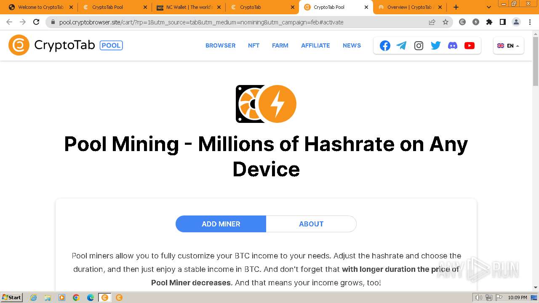
Task: Open the Telegram channel icon
Action: point(402,45)
